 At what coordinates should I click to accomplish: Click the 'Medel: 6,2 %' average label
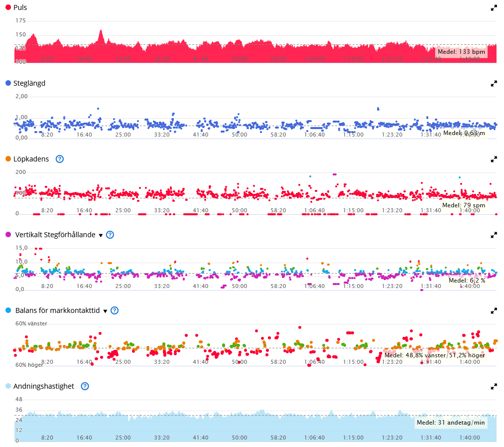[x=467, y=281]
